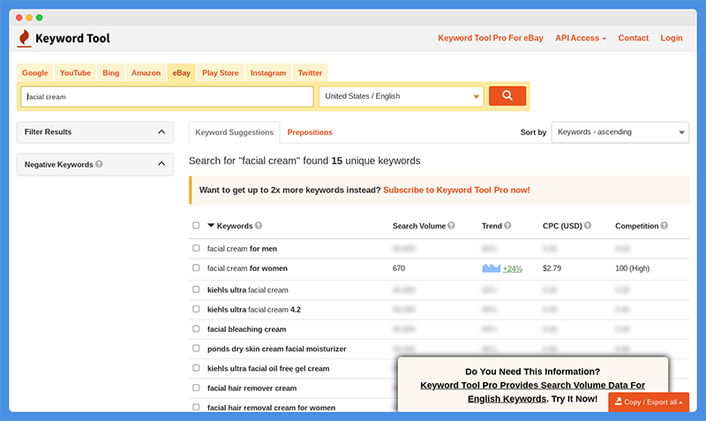Check box for kiehls ultra facial oil free gel cream
The image size is (706, 421).
pyautogui.click(x=196, y=368)
